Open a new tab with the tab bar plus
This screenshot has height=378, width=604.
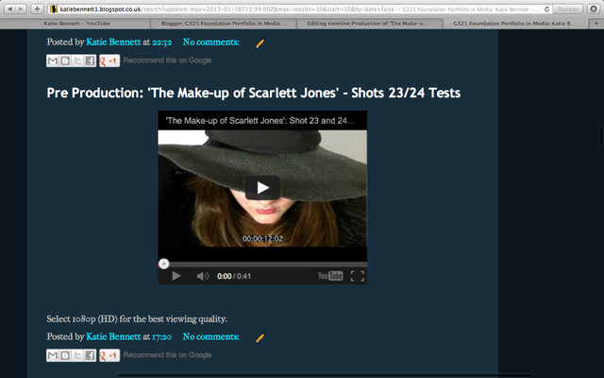[x=596, y=24]
